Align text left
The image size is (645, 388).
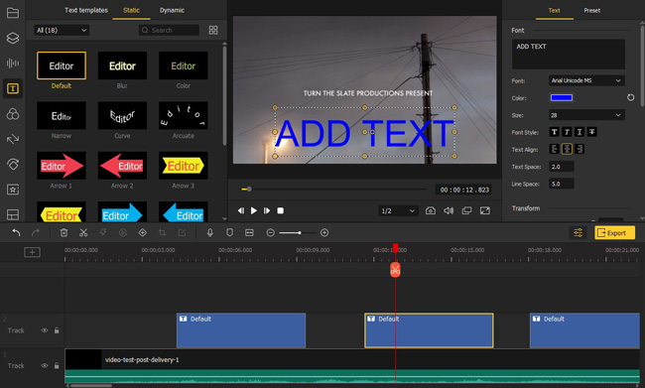tap(554, 149)
